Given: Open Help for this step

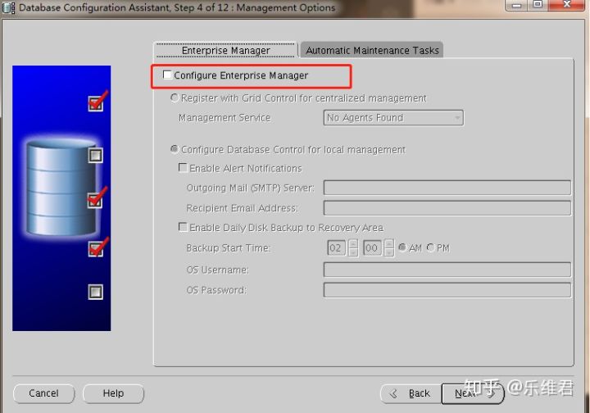Looking at the screenshot, I should coord(113,393).
